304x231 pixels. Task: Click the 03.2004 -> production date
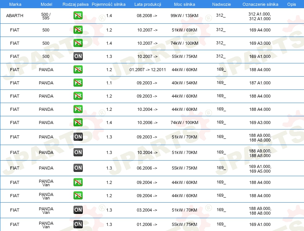(x=147, y=210)
